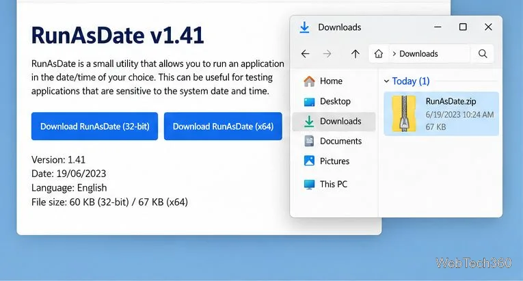Image resolution: width=523 pixels, height=281 pixels.
Task: Open Documents in the sidebar
Action: (334, 141)
